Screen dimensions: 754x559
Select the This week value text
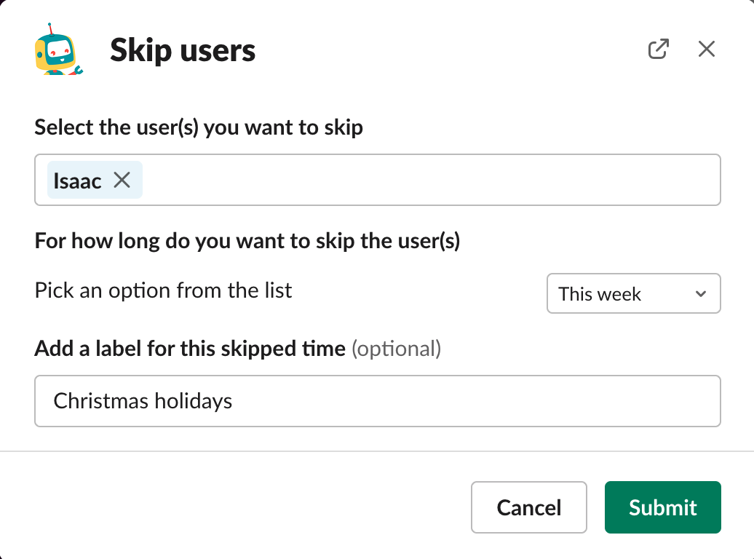(600, 294)
